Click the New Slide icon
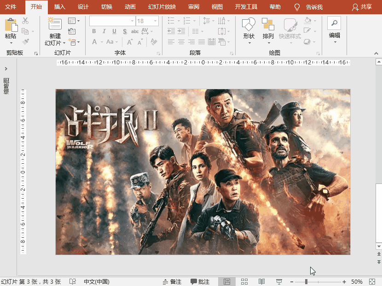 [55, 23]
